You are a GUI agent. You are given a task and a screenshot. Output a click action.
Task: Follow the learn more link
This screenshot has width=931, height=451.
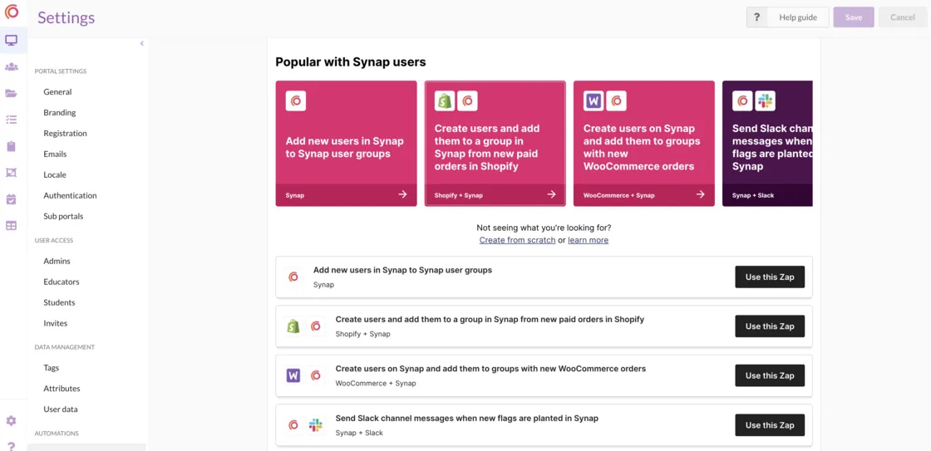[x=588, y=240]
